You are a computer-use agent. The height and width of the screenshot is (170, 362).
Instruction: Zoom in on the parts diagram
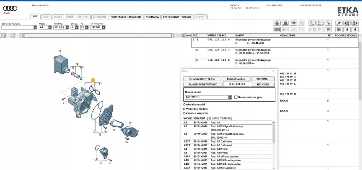click(x=3, y=35)
